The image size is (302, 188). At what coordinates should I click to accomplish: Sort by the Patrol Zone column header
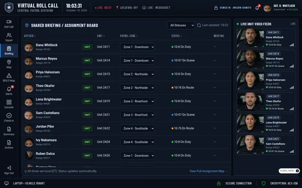[129, 36]
